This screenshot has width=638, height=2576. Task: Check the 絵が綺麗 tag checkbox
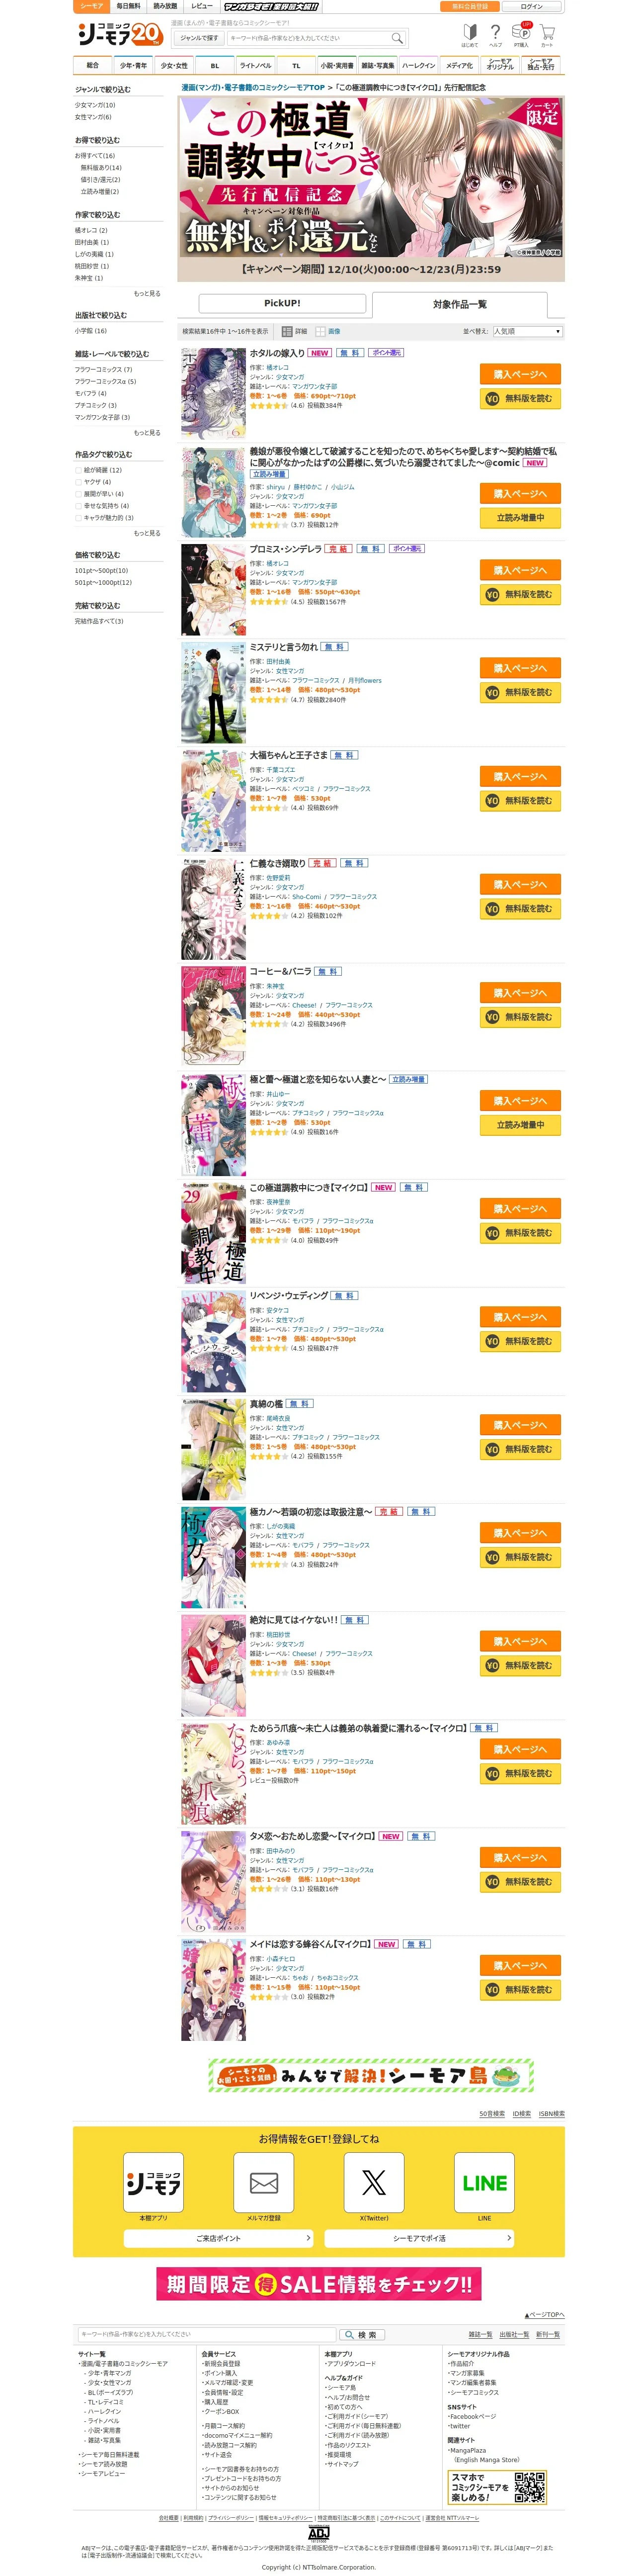(78, 470)
